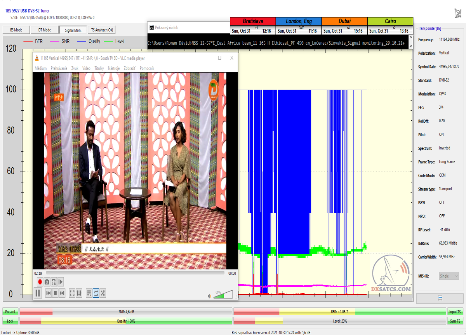This screenshot has width=466, height=335.
Task: Toggle the Signal Mon. mode button
Action: pos(73,30)
